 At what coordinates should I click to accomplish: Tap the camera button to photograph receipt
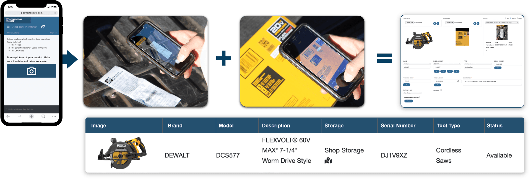31,71
